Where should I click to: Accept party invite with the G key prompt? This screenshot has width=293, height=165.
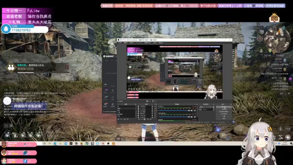pos(67,67)
